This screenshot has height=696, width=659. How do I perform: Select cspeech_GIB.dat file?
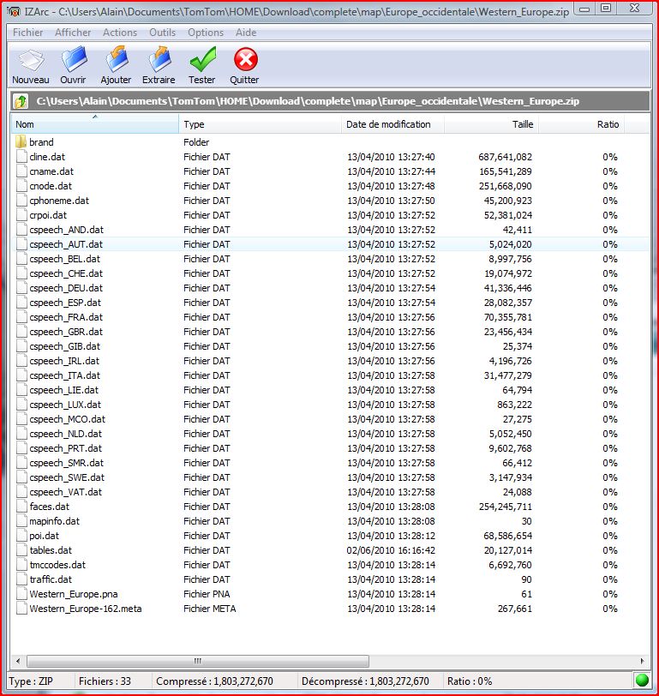tap(65, 346)
